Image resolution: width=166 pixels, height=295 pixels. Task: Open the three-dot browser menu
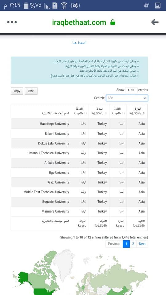click(x=12, y=22)
